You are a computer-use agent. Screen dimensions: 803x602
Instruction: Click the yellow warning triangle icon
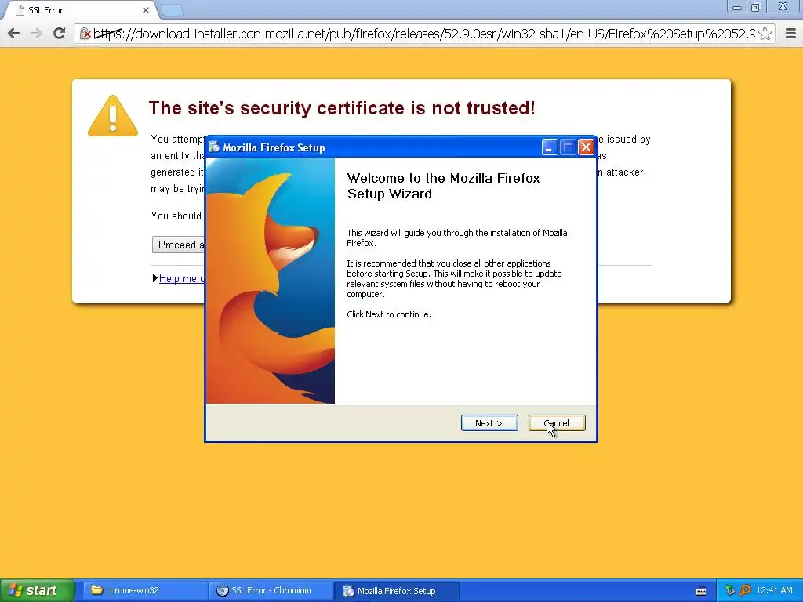113,116
